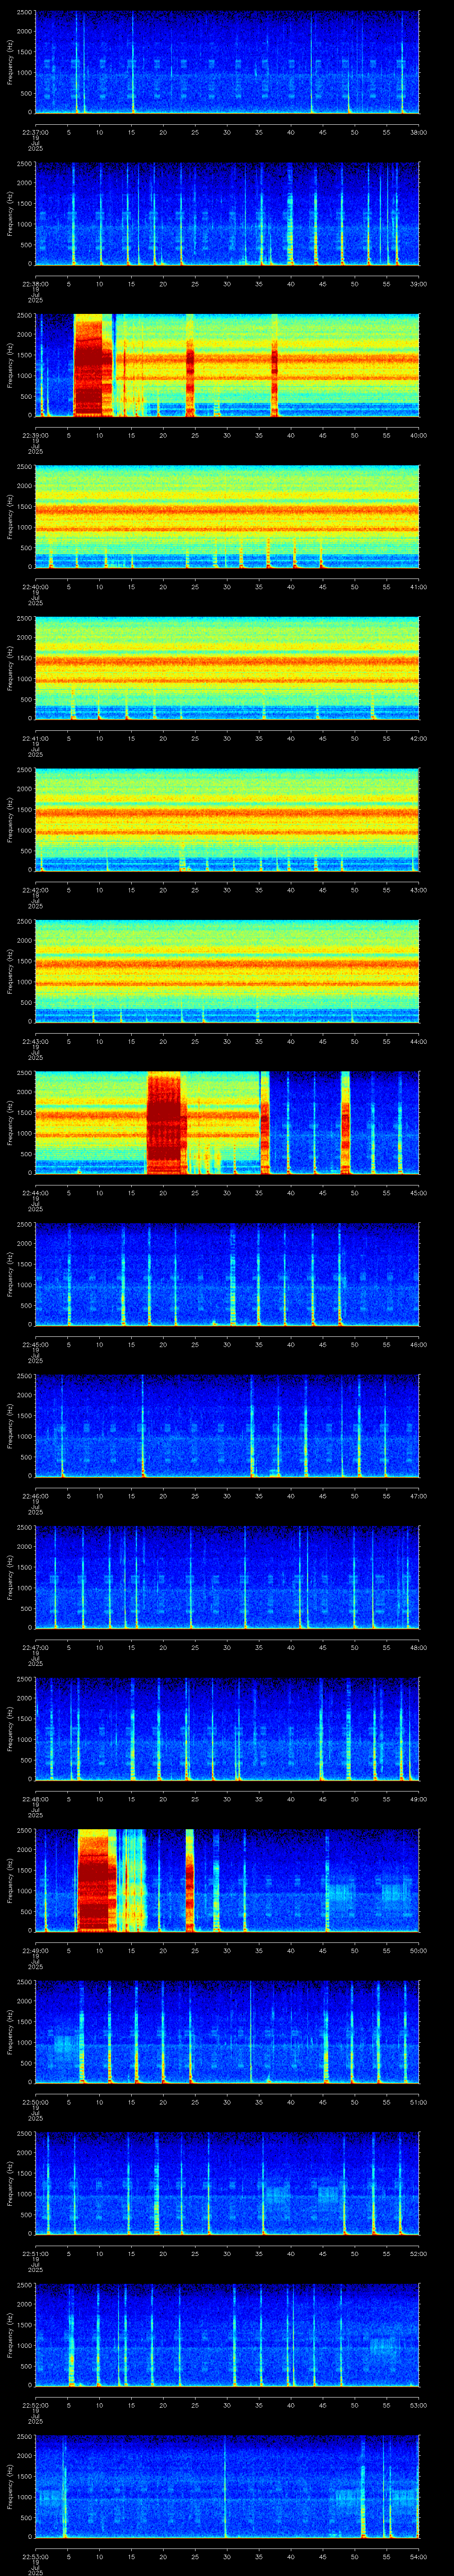Viewport: 454px width, 2576px height.
Task: Click the 48:00 end time label
Action: point(418,1647)
